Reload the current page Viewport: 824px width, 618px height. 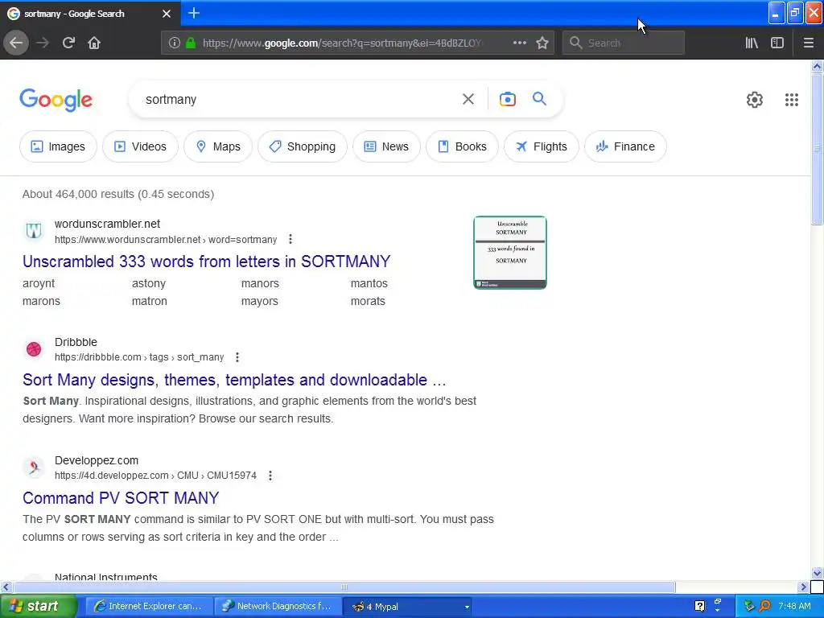click(68, 43)
